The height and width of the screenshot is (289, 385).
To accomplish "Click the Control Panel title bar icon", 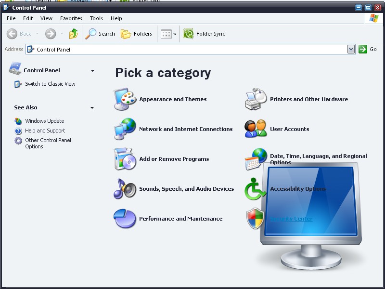I will pos(6,7).
